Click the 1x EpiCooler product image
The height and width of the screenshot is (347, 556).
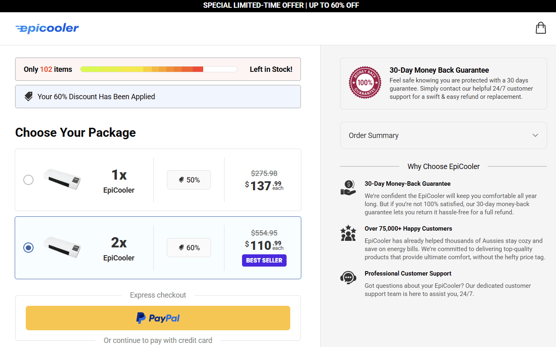click(x=63, y=179)
